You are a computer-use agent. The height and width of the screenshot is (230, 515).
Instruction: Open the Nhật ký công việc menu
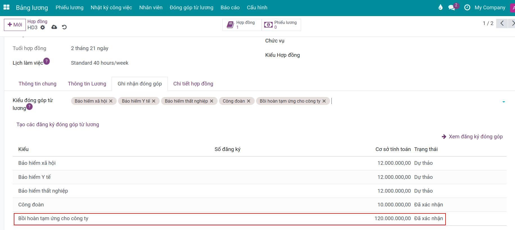111,8
